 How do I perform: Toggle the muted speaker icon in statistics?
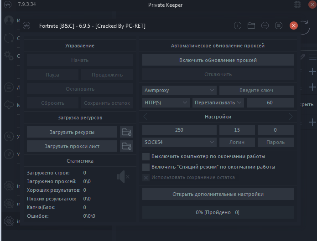pos(123,177)
